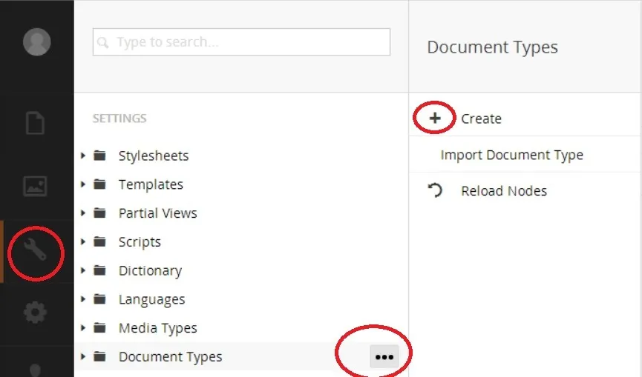Expand the Templates folder arrow

tap(84, 184)
